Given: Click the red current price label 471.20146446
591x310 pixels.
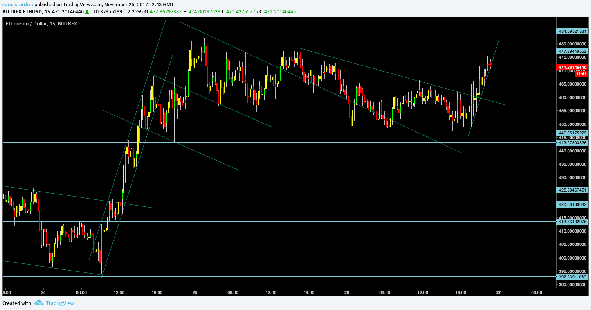Looking at the screenshot, I should 572,67.
